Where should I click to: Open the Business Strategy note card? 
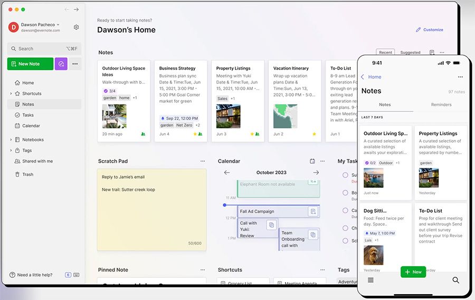click(x=181, y=101)
